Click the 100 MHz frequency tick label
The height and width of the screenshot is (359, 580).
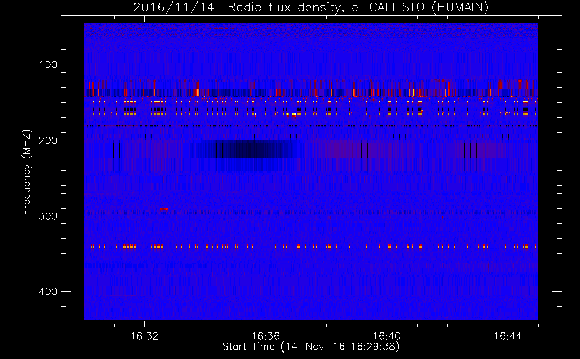tap(48, 65)
